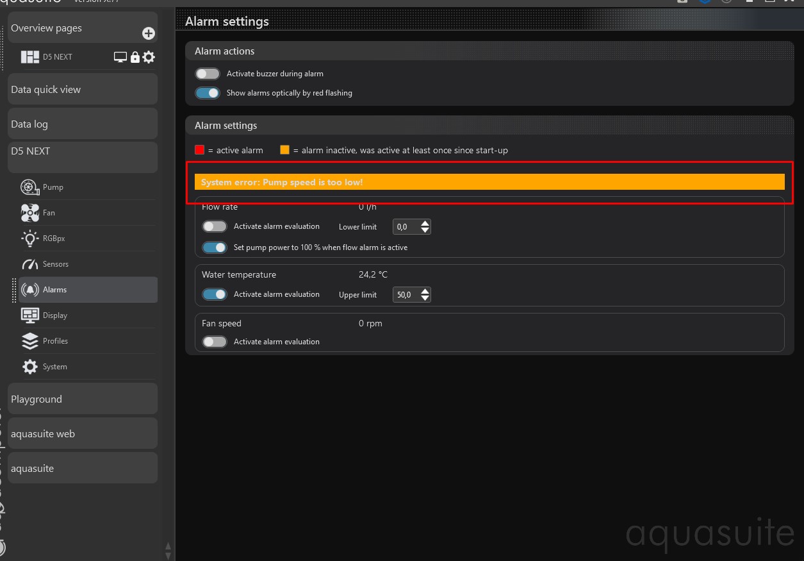Click the 0 rpm fan speed value
Viewport: 804px width, 561px height.
[x=370, y=323]
